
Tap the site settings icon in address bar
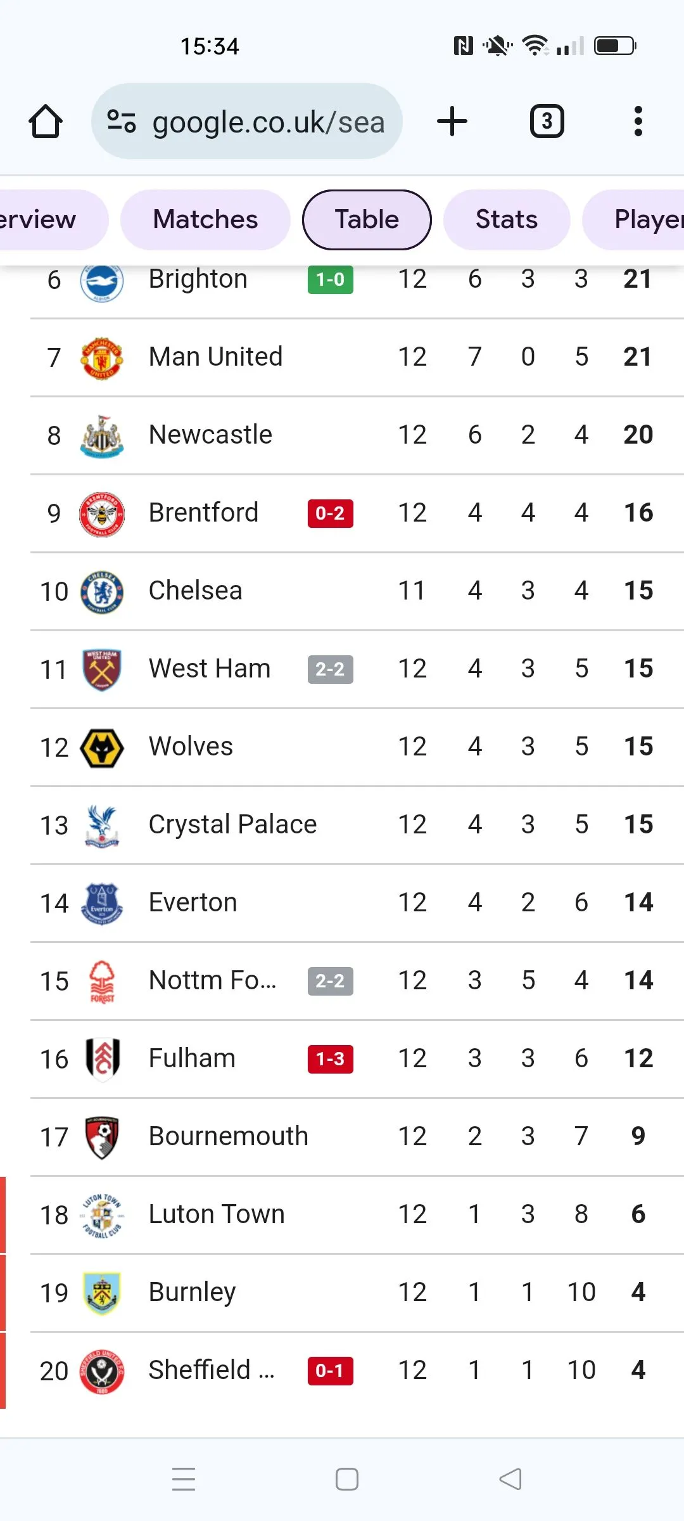coord(121,121)
